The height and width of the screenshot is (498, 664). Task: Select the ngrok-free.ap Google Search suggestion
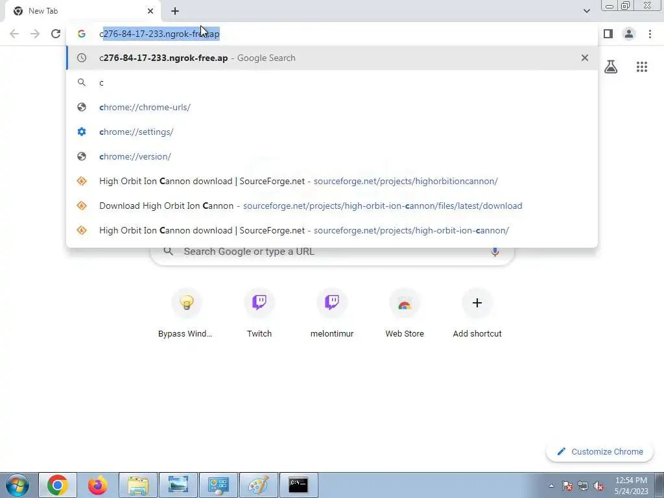332,58
